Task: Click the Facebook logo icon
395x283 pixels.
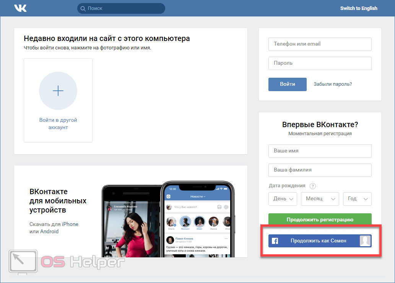Action: point(275,241)
